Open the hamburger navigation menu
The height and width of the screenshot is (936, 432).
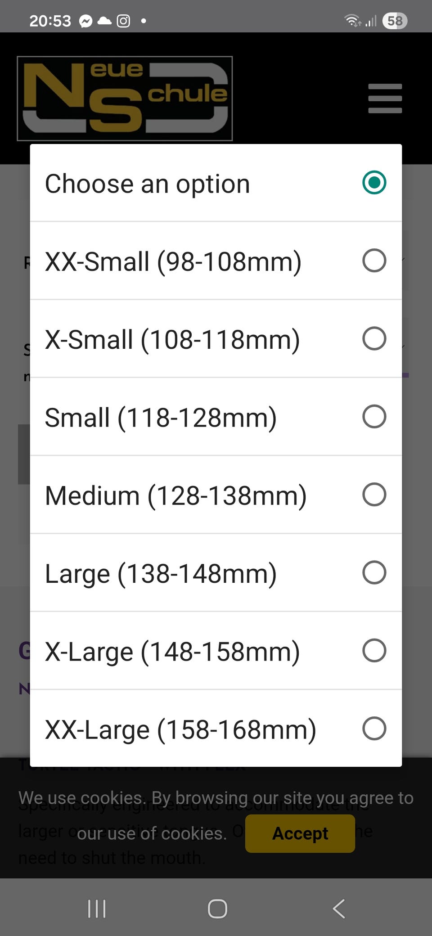point(385,98)
